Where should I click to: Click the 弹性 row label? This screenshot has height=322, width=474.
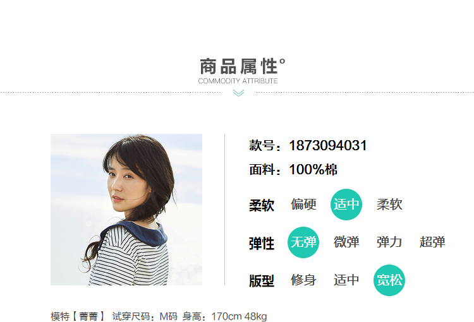[262, 244]
